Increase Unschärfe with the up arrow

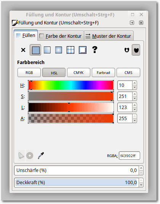coord(141,168)
